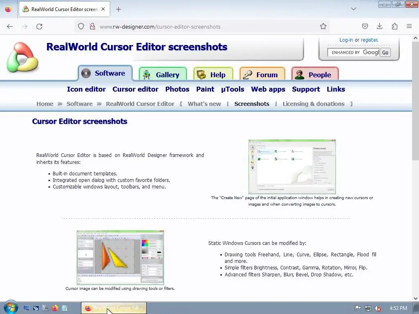Viewport: 419px width, 314px height.
Task: Open the Links menu item
Action: tap(336, 89)
